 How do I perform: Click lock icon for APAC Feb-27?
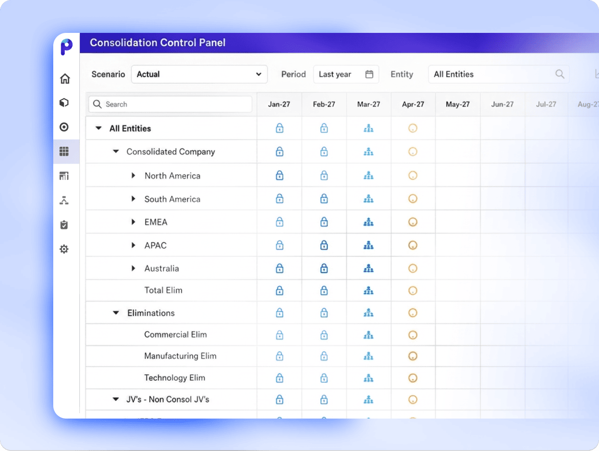[x=324, y=245]
